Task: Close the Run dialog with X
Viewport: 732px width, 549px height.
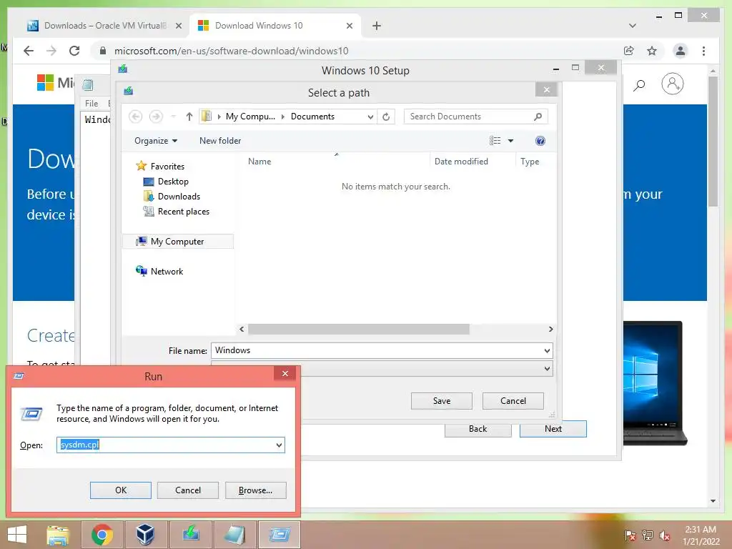Action: coord(285,373)
